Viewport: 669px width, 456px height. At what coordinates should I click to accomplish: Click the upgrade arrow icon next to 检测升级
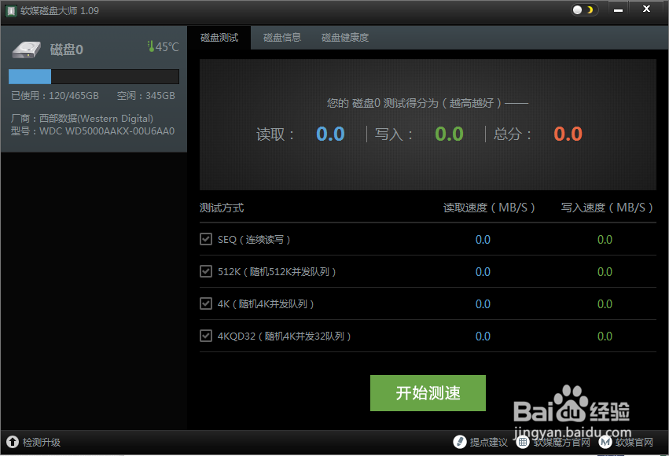11,443
